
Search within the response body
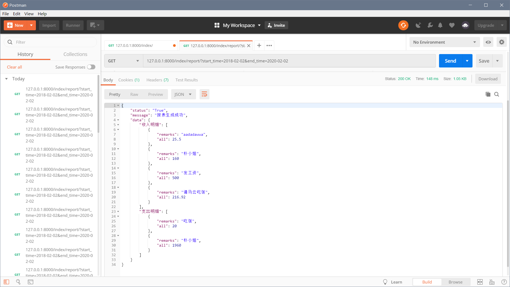click(497, 94)
